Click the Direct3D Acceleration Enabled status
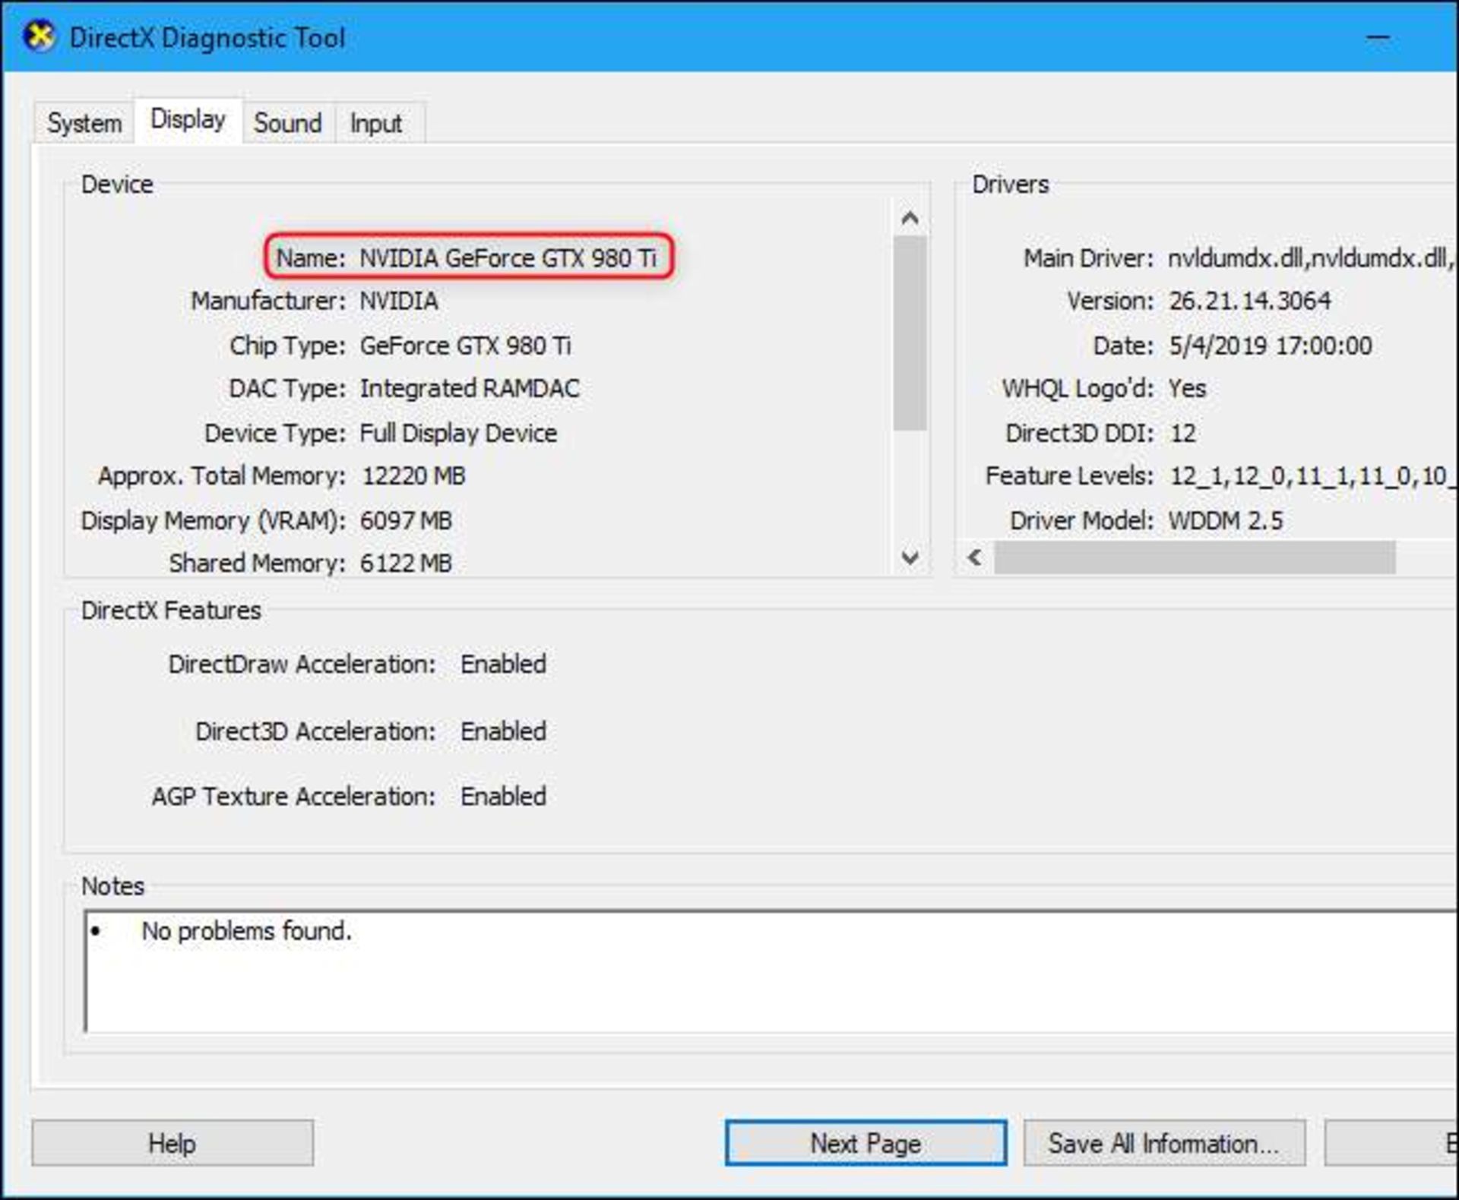The height and width of the screenshot is (1200, 1459). click(503, 731)
